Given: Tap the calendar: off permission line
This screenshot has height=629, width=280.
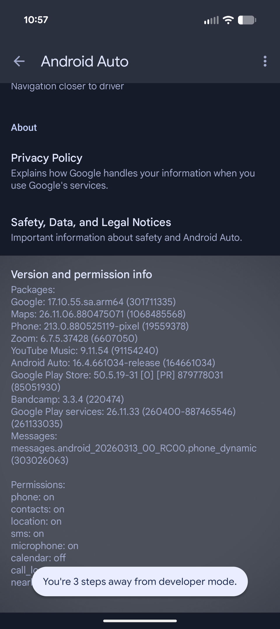Looking at the screenshot, I should [38, 558].
